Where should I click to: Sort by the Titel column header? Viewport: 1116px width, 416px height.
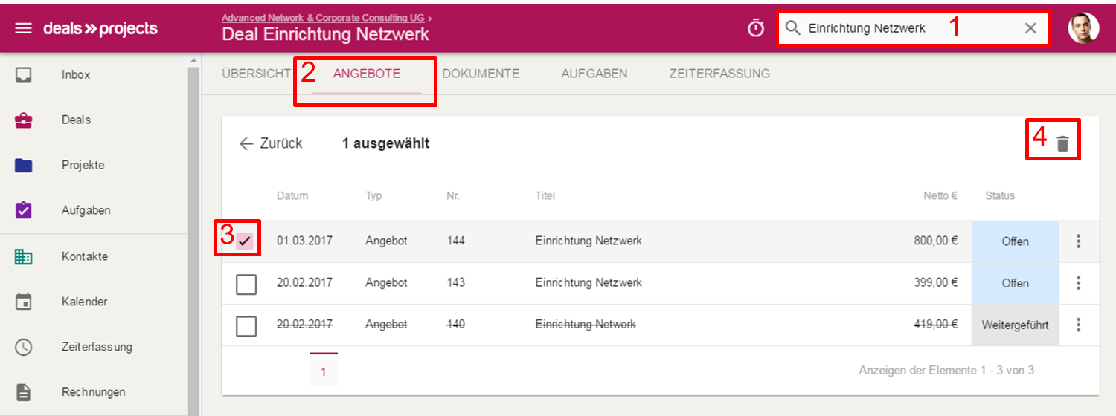pos(545,196)
